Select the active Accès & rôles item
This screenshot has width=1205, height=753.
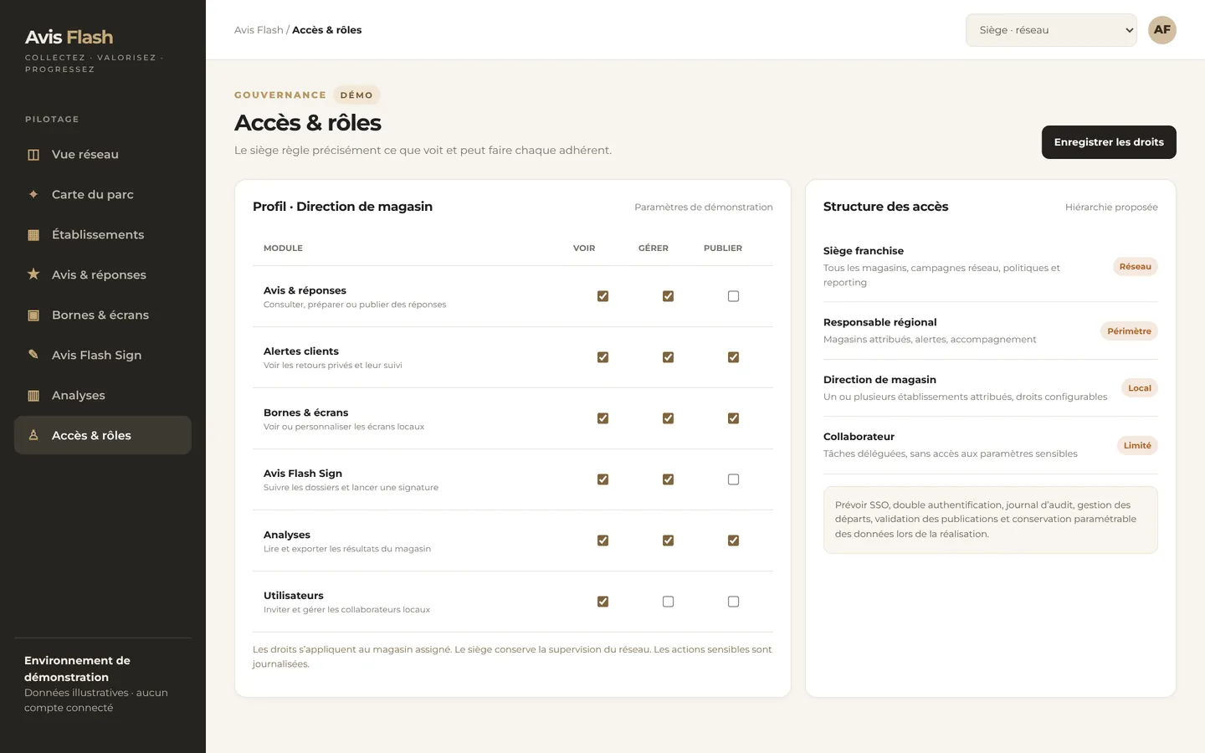click(103, 435)
